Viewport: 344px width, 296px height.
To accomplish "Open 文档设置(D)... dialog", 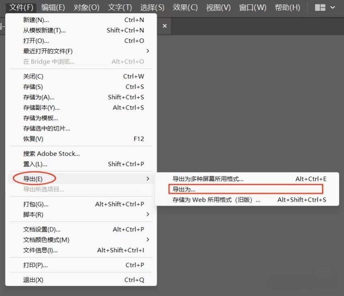I will click(x=42, y=229).
